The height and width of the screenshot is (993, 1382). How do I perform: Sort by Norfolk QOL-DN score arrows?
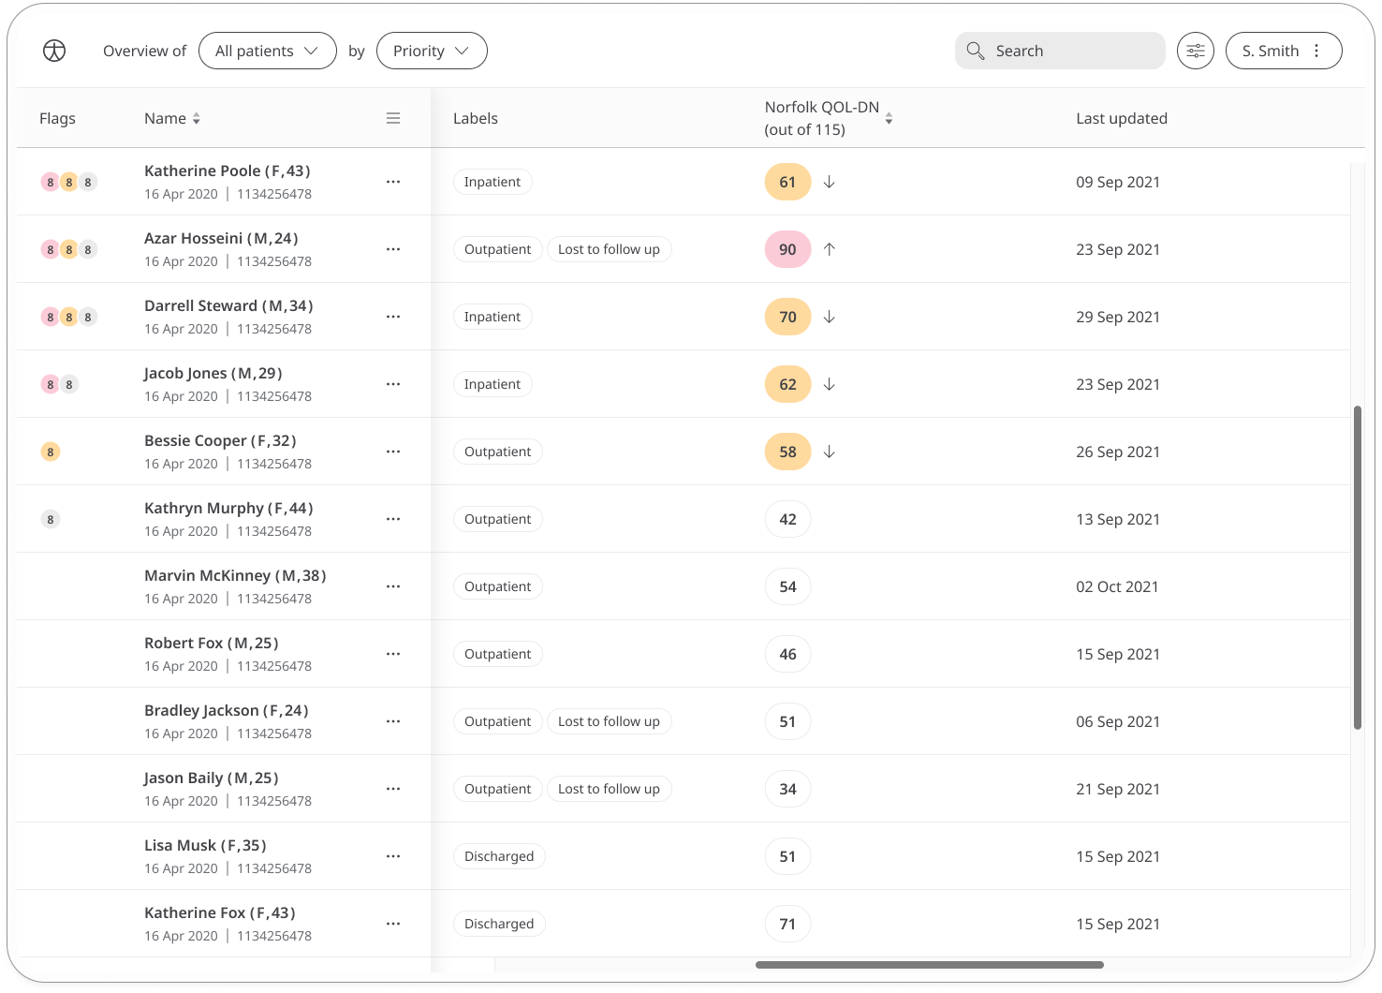(x=889, y=118)
